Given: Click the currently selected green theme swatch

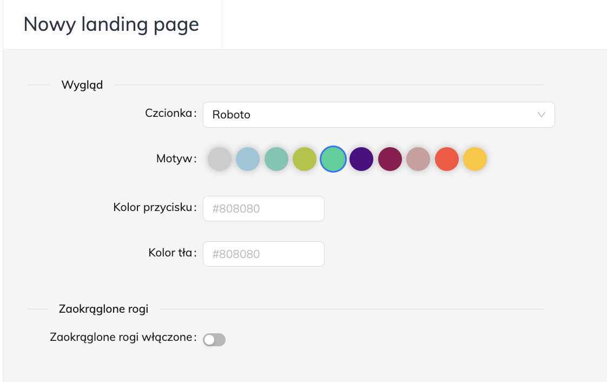Looking at the screenshot, I should pos(333,160).
